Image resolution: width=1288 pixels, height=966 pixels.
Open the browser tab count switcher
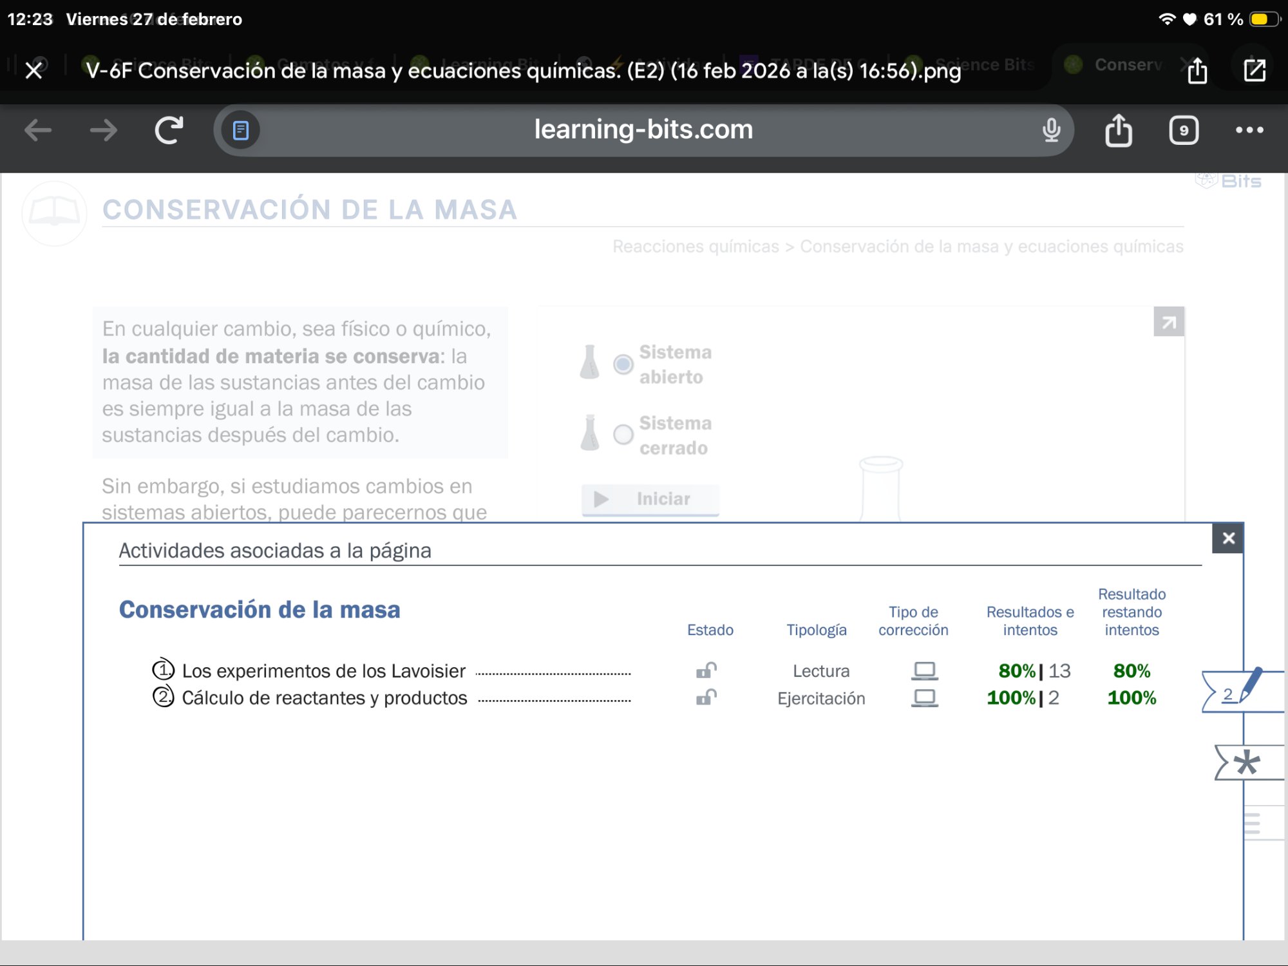coord(1183,130)
